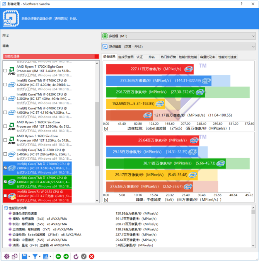Refresh the benchmark results
Image resolution: width=259 pixels, height=261 pixels.
click(76, 256)
